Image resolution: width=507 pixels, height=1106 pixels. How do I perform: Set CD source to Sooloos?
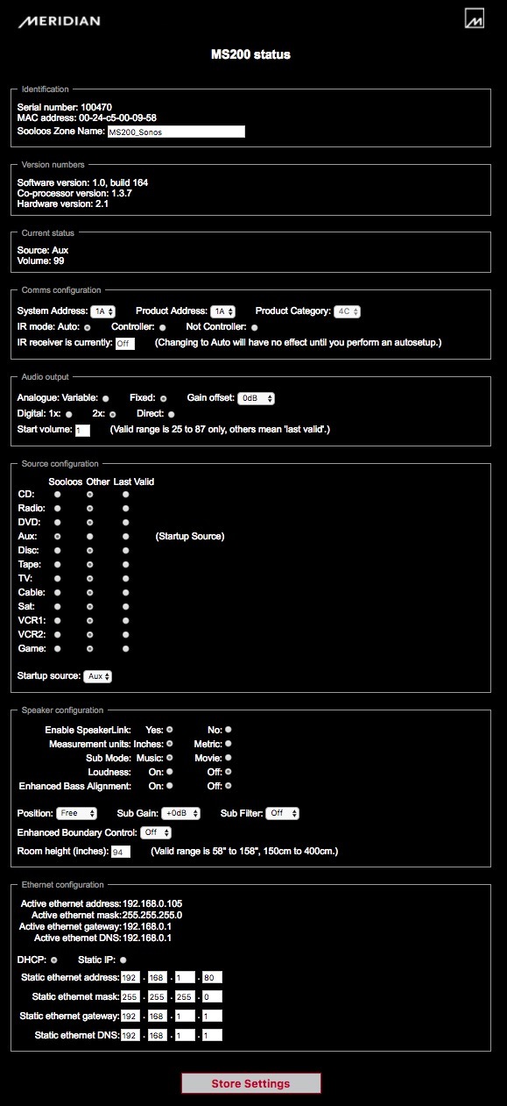[58, 494]
